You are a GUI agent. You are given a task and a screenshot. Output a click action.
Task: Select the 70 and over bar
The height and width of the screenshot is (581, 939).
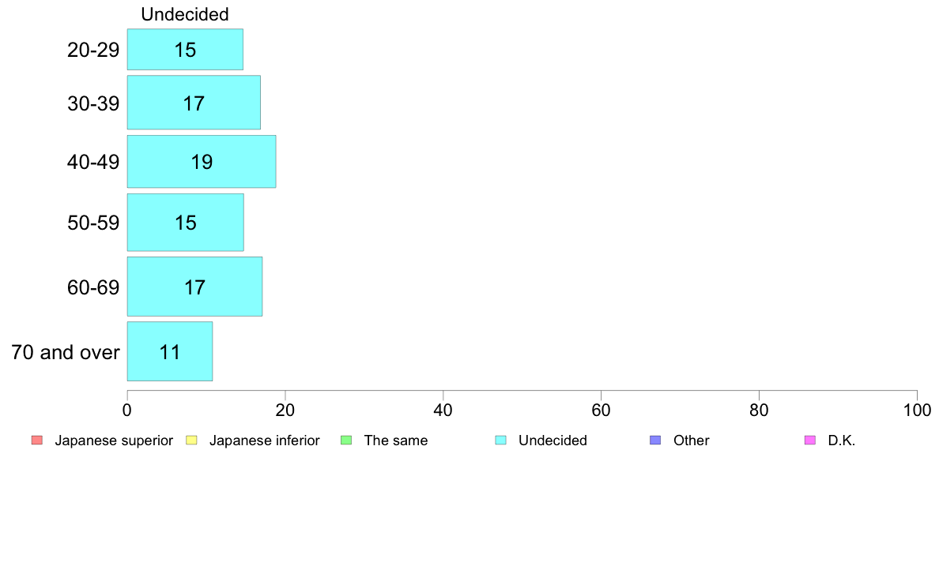coord(169,351)
